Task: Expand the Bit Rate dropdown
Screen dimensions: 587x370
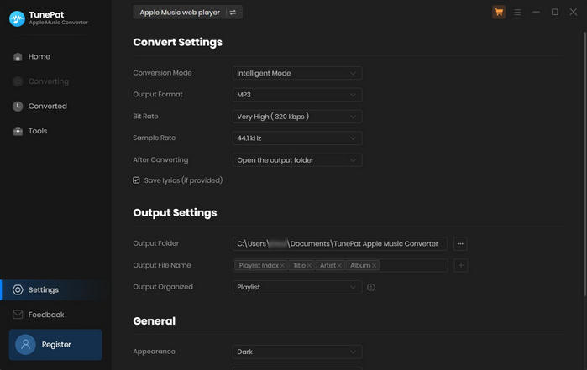Action: [297, 117]
